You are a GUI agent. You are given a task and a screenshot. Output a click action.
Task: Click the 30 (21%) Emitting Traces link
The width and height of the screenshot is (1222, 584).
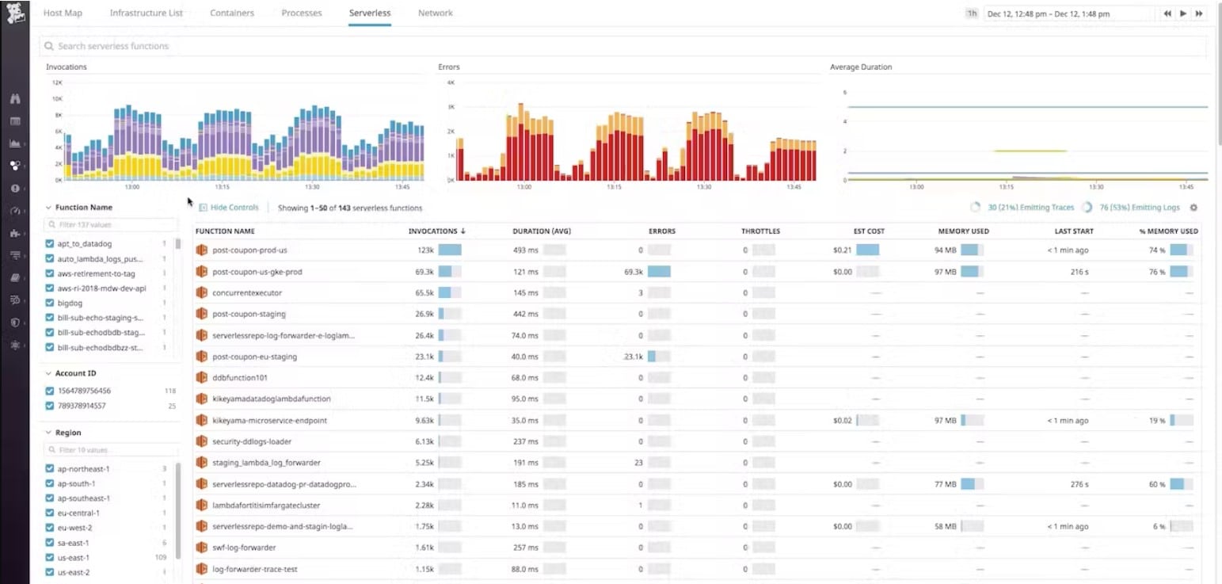pyautogui.click(x=1030, y=208)
